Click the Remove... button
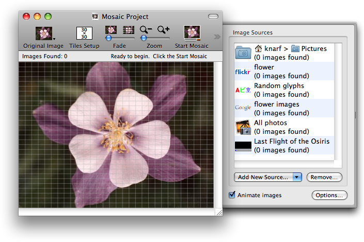Image resolution: width=364 pixels, height=242 pixels. [324, 177]
